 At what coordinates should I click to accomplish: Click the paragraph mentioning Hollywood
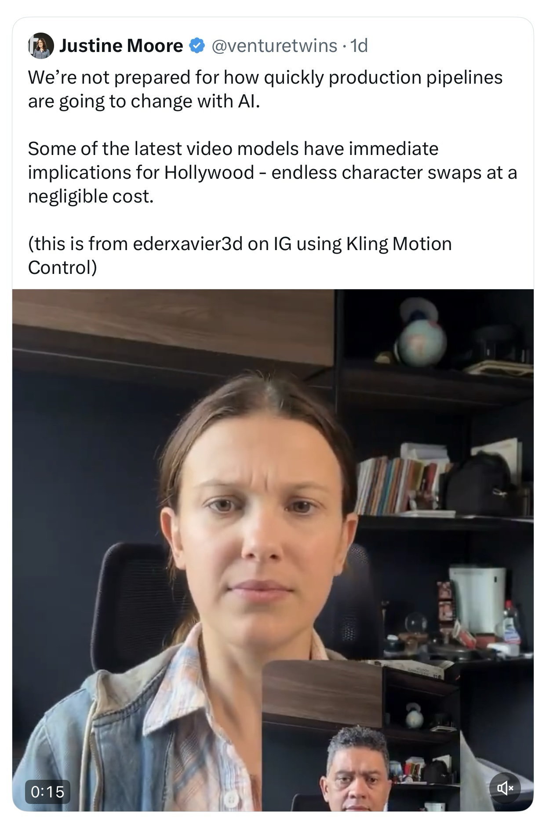(x=273, y=173)
